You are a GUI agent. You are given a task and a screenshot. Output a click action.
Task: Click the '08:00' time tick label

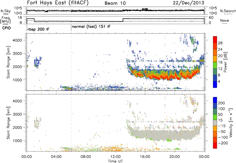click(86, 157)
